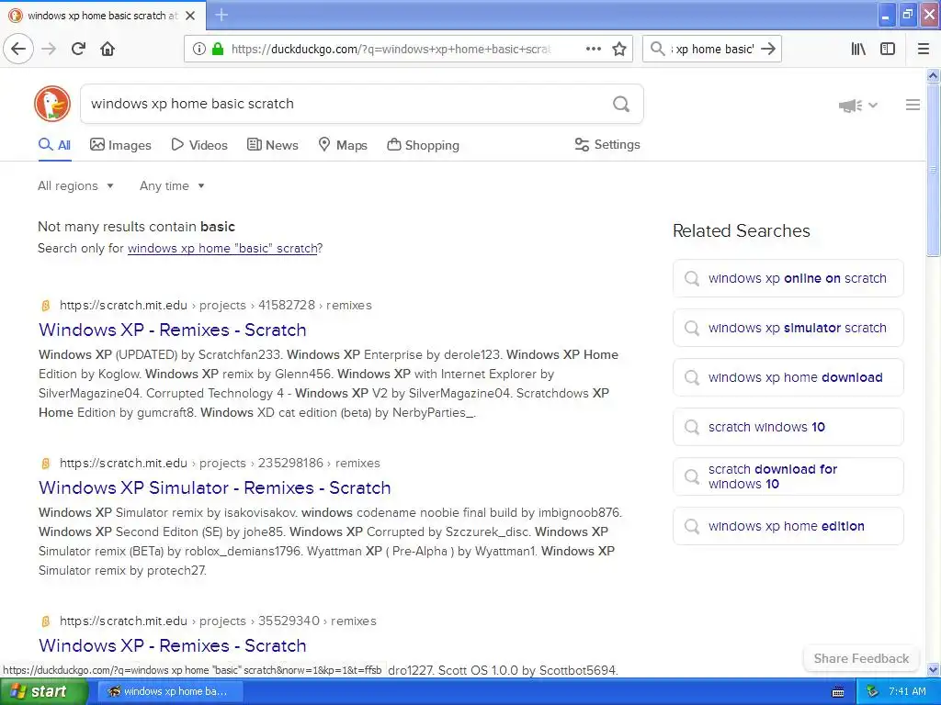941x705 pixels.
Task: Go back to the previous page
Action: tap(18, 49)
